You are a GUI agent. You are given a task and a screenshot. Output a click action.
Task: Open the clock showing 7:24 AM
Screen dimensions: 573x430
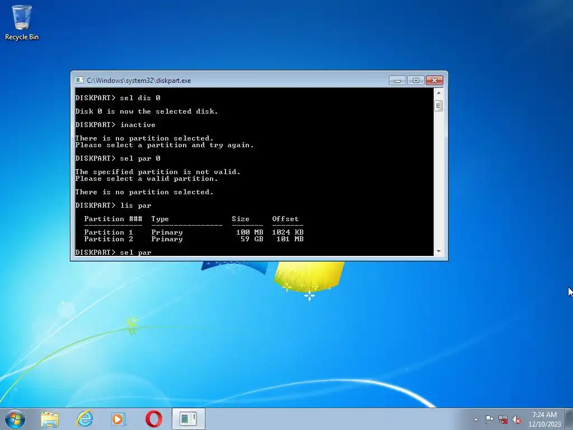pyautogui.click(x=544, y=419)
